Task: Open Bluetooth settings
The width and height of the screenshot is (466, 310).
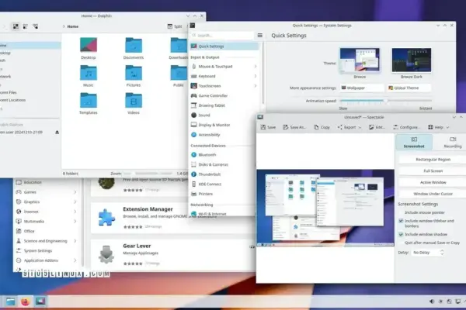Action: 222,155
